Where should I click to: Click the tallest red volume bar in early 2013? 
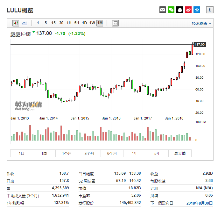[x=30, y=133]
